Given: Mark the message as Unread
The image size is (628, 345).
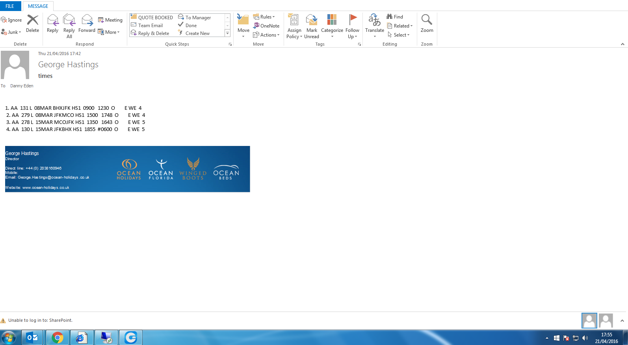Looking at the screenshot, I should click(312, 26).
